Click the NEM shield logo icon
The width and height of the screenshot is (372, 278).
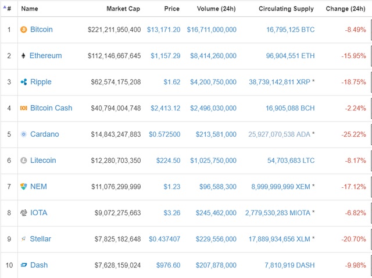coord(24,187)
